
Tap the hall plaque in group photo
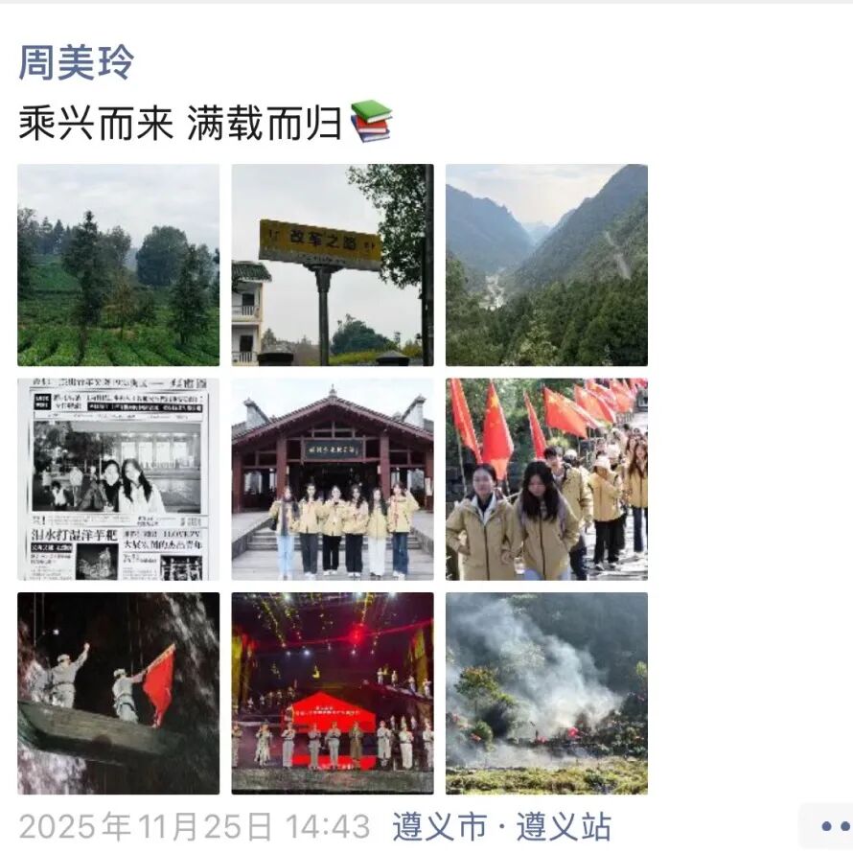click(x=333, y=450)
